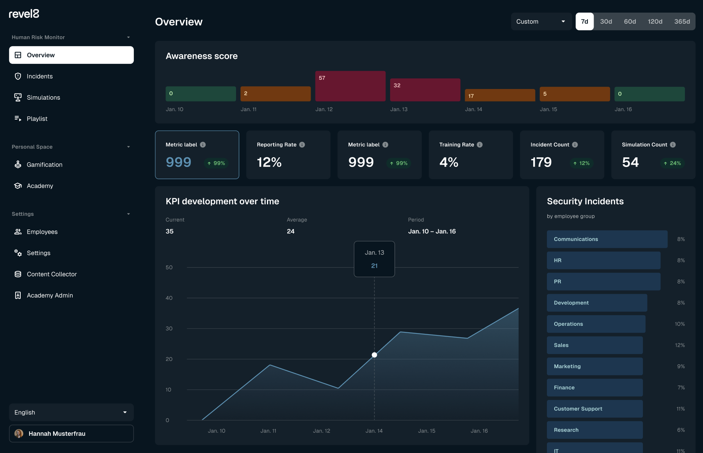The image size is (703, 453).
Task: Click the Jan. 13 data point on chart
Action: click(374, 355)
